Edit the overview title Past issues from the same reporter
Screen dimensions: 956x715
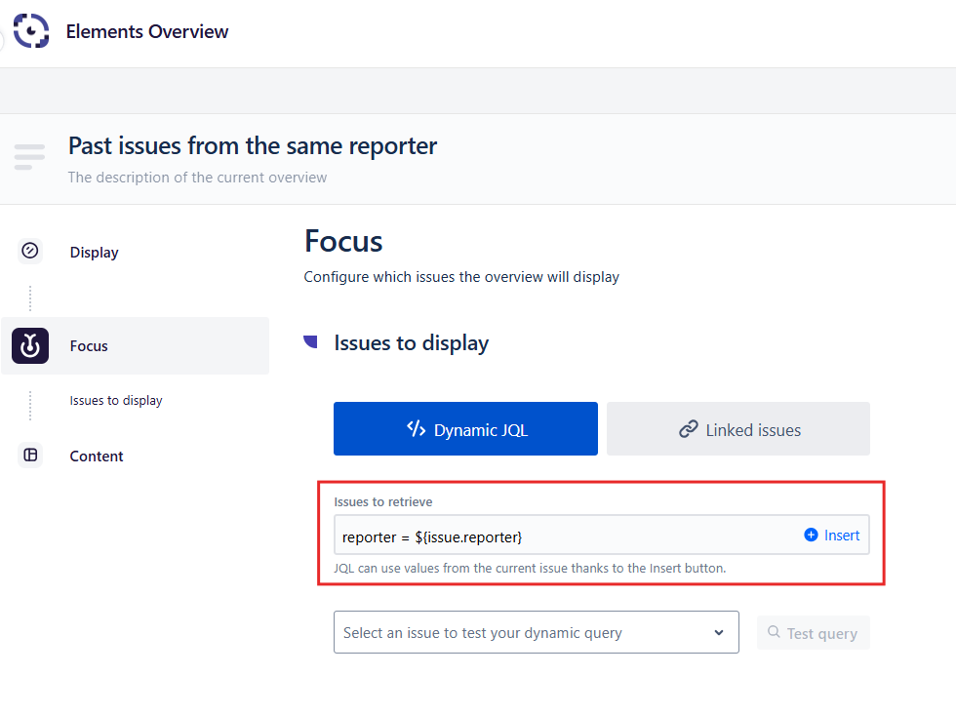coord(253,146)
